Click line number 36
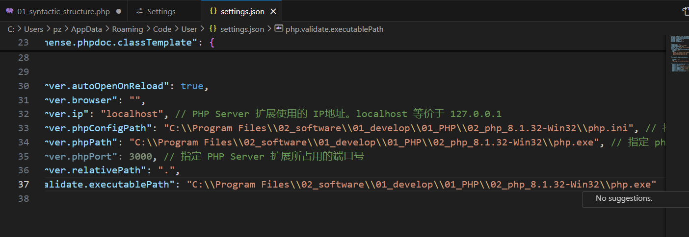Screen dimensions: 689x237 tap(23, 170)
